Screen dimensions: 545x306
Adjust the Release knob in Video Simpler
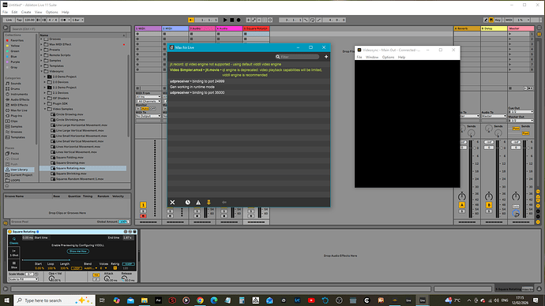pos(124,278)
